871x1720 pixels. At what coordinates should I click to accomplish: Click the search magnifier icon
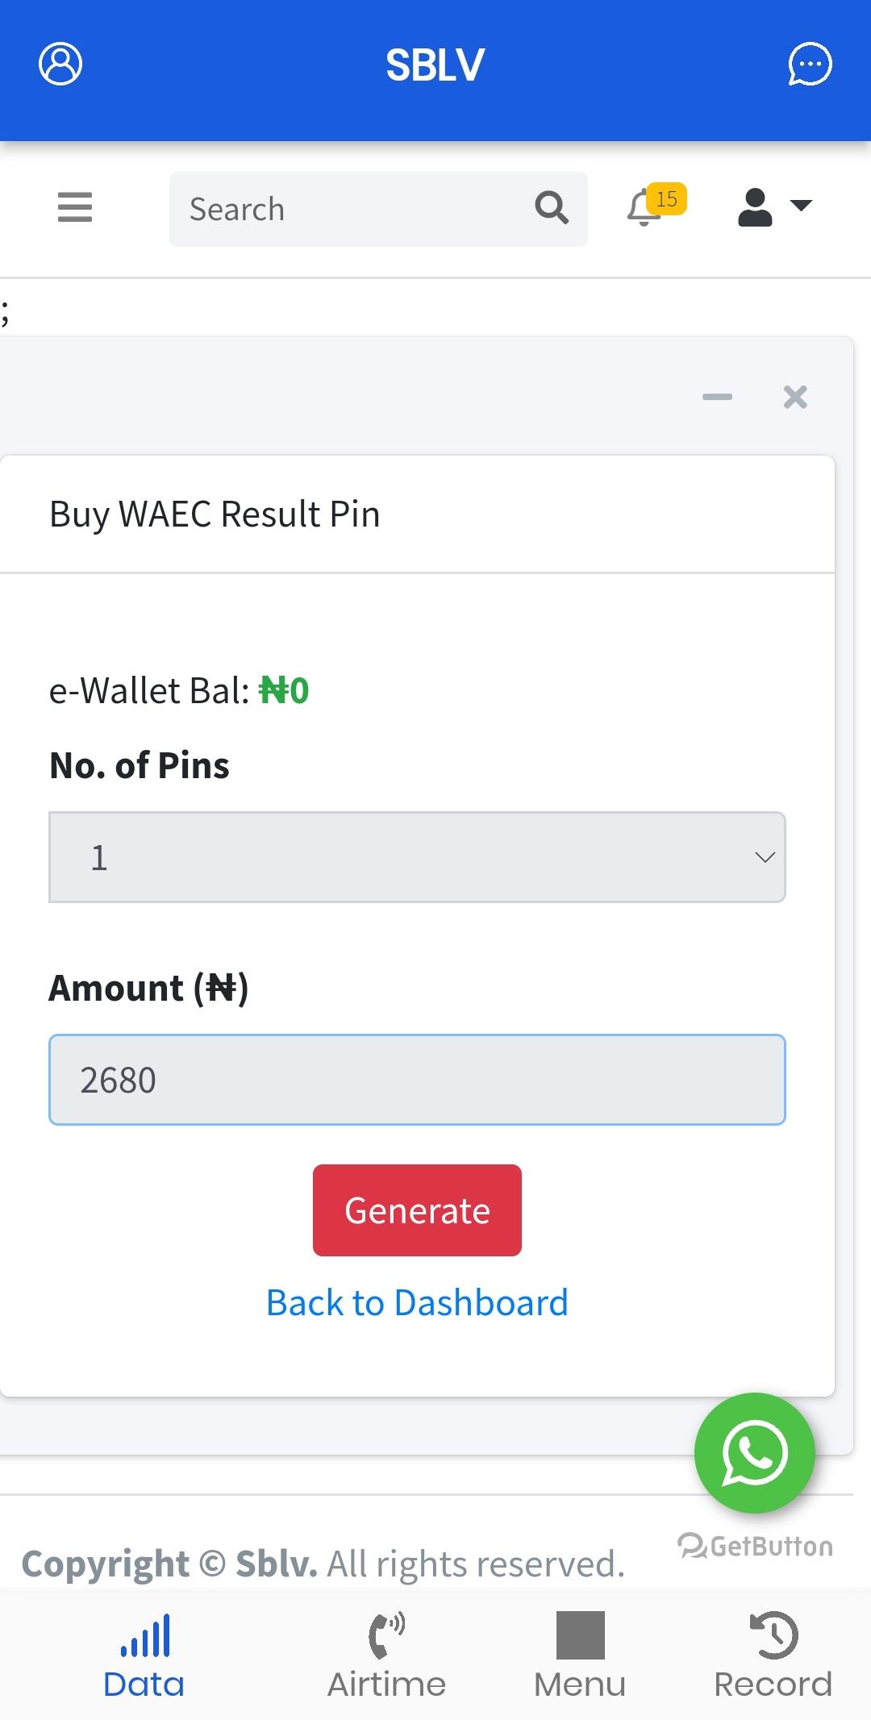(x=552, y=208)
